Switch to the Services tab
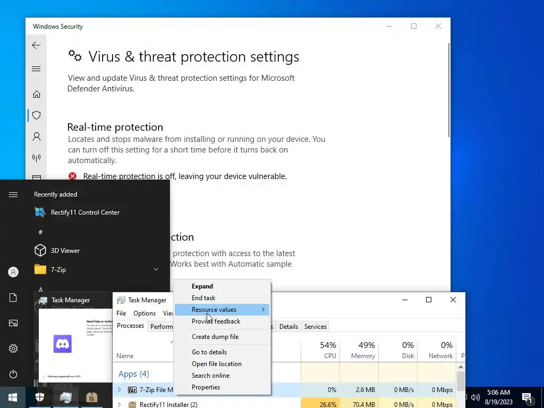Viewport: 544px width, 408px height. pos(316,327)
